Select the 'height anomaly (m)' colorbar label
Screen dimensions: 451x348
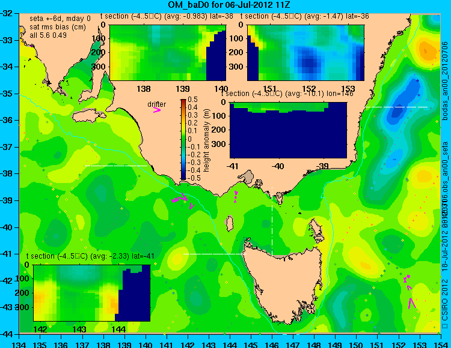click(x=206, y=140)
